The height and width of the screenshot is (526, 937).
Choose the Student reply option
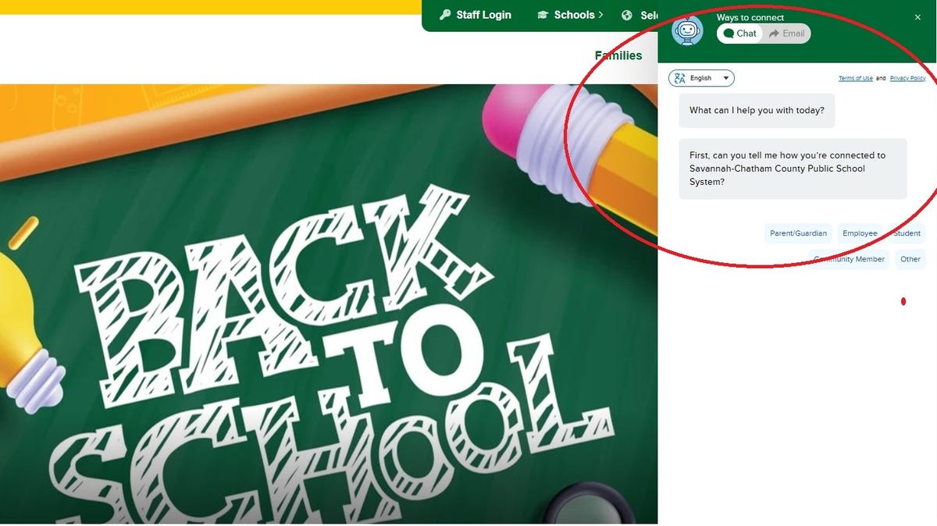pyautogui.click(x=907, y=233)
